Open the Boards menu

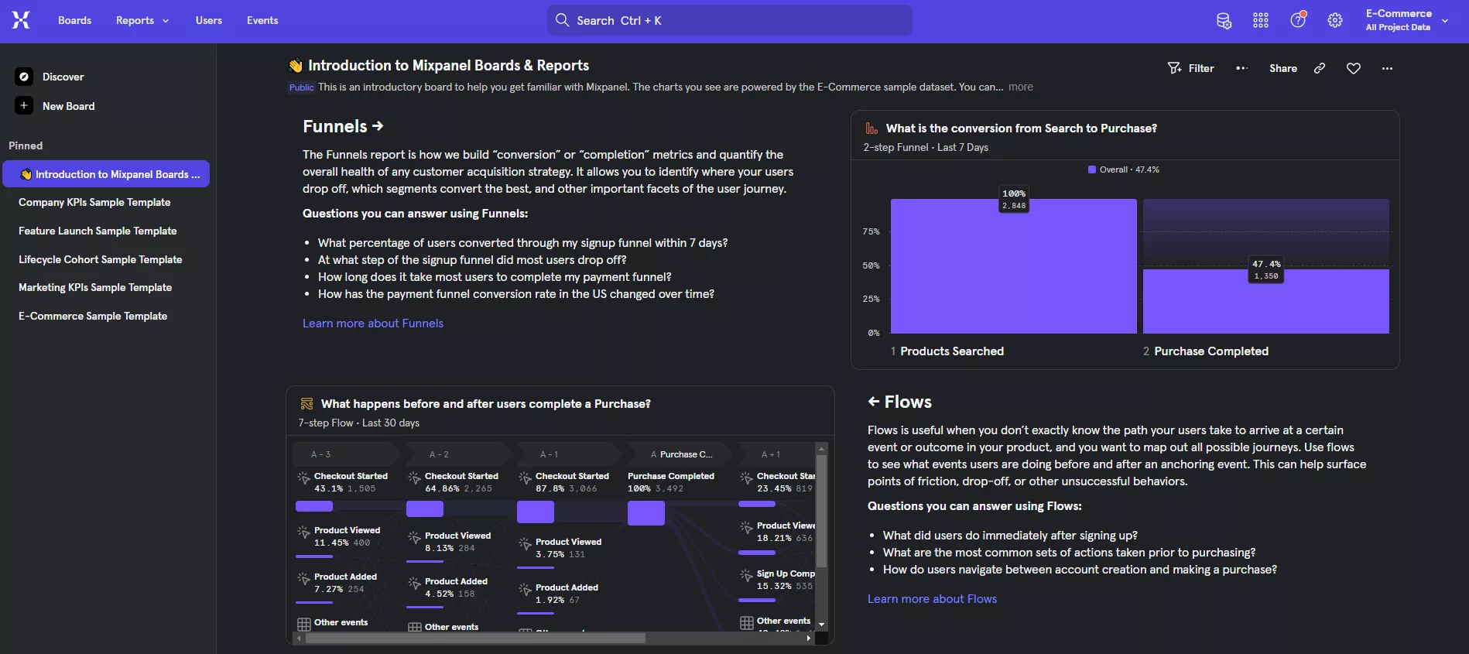tap(74, 21)
